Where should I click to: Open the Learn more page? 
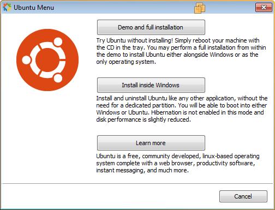[151, 143]
